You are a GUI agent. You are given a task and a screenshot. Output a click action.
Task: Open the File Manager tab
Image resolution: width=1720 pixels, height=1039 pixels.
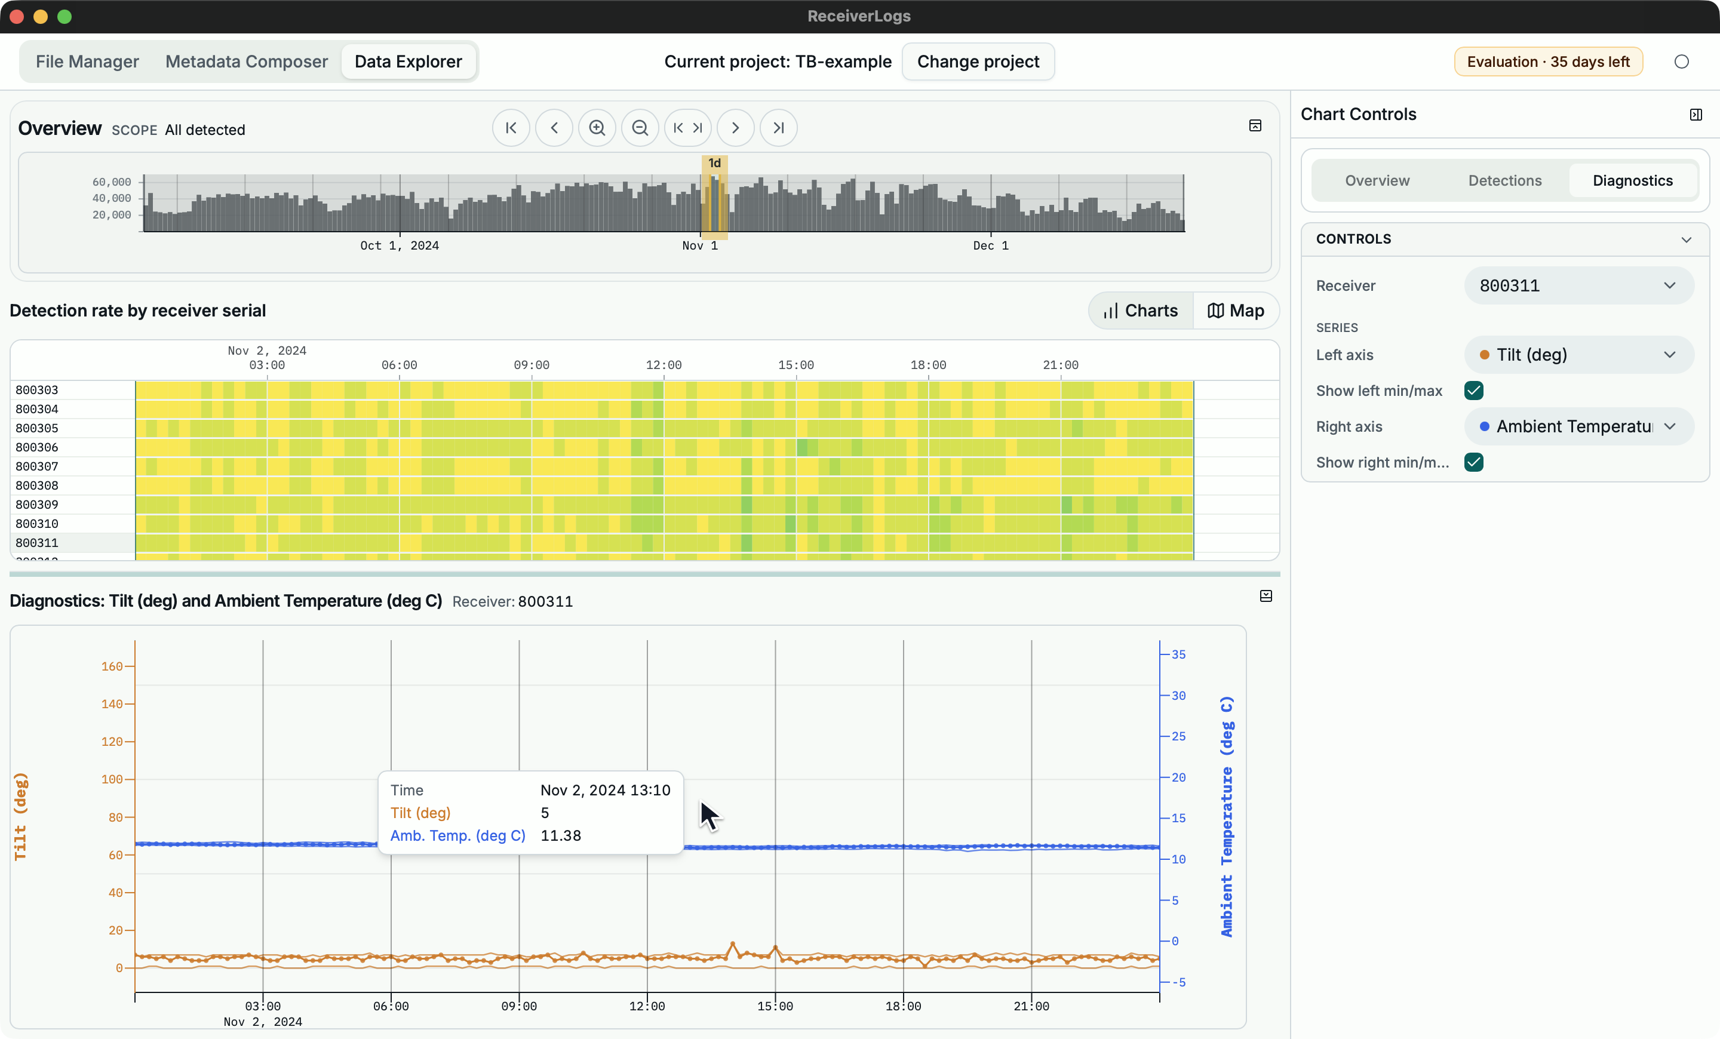(87, 62)
